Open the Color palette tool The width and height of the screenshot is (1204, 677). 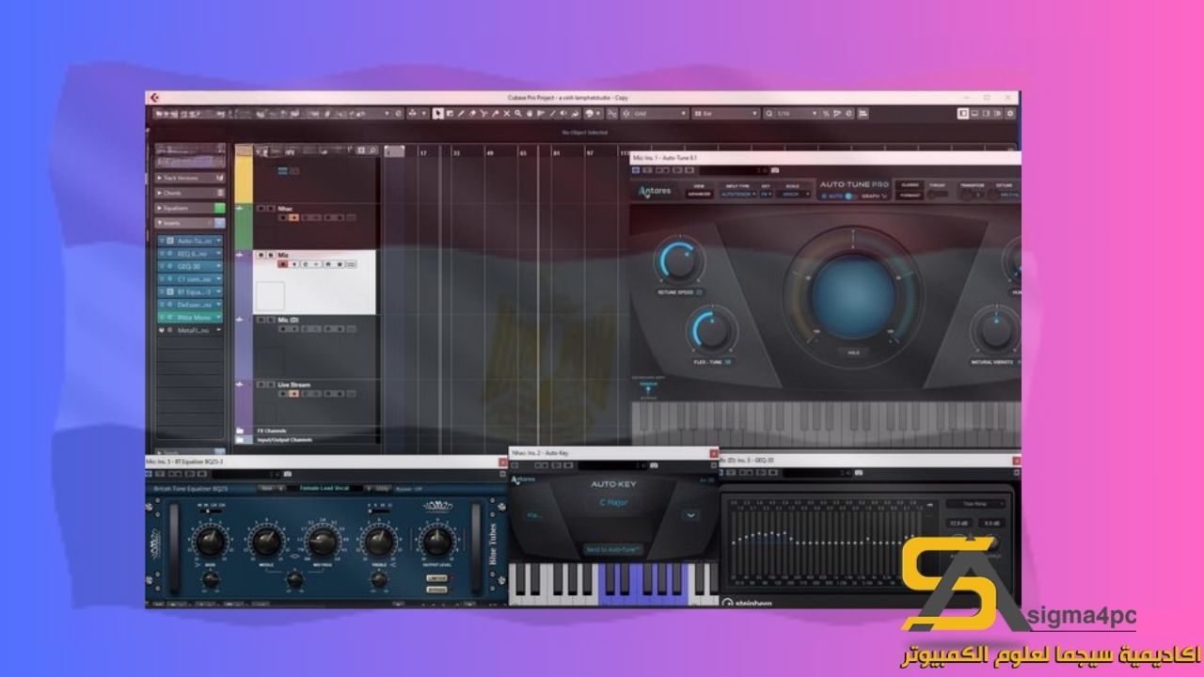[x=590, y=113]
